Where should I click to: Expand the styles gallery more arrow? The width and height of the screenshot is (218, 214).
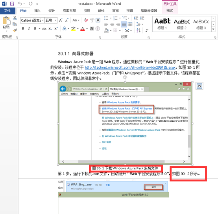click(213, 29)
